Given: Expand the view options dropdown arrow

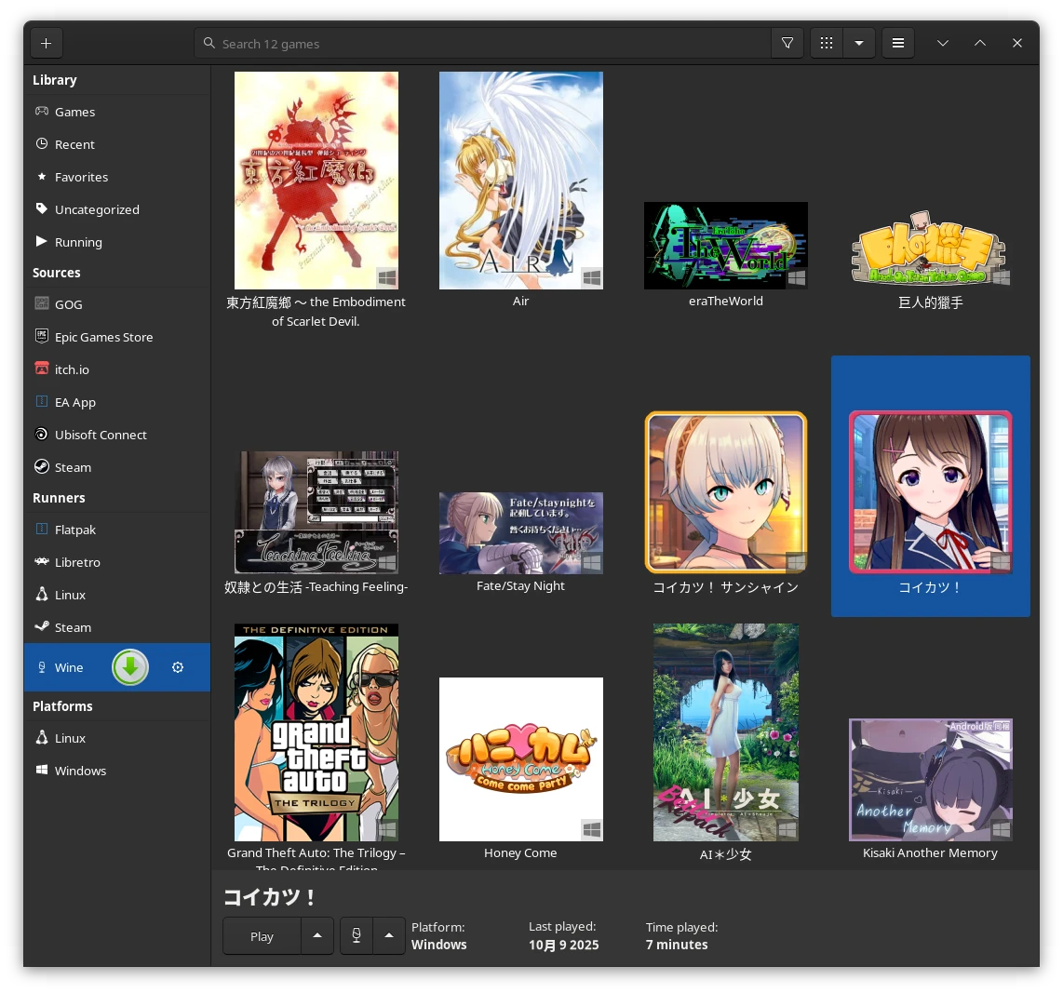Looking at the screenshot, I should tap(859, 43).
